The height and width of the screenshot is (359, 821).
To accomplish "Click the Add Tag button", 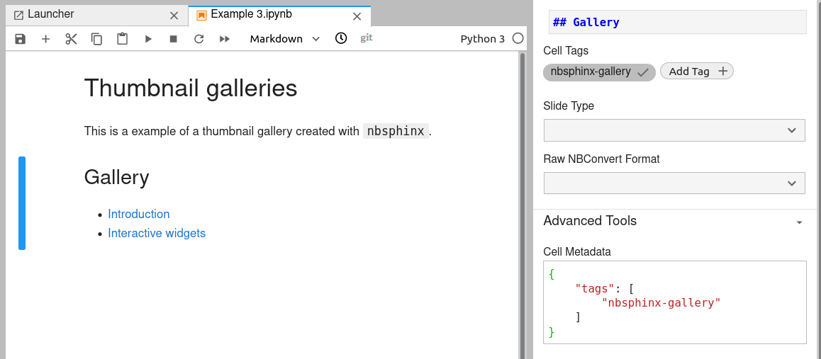I will pyautogui.click(x=696, y=72).
